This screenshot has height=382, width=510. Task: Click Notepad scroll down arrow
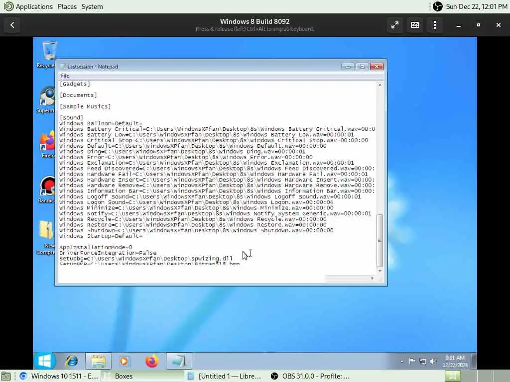[x=380, y=271]
